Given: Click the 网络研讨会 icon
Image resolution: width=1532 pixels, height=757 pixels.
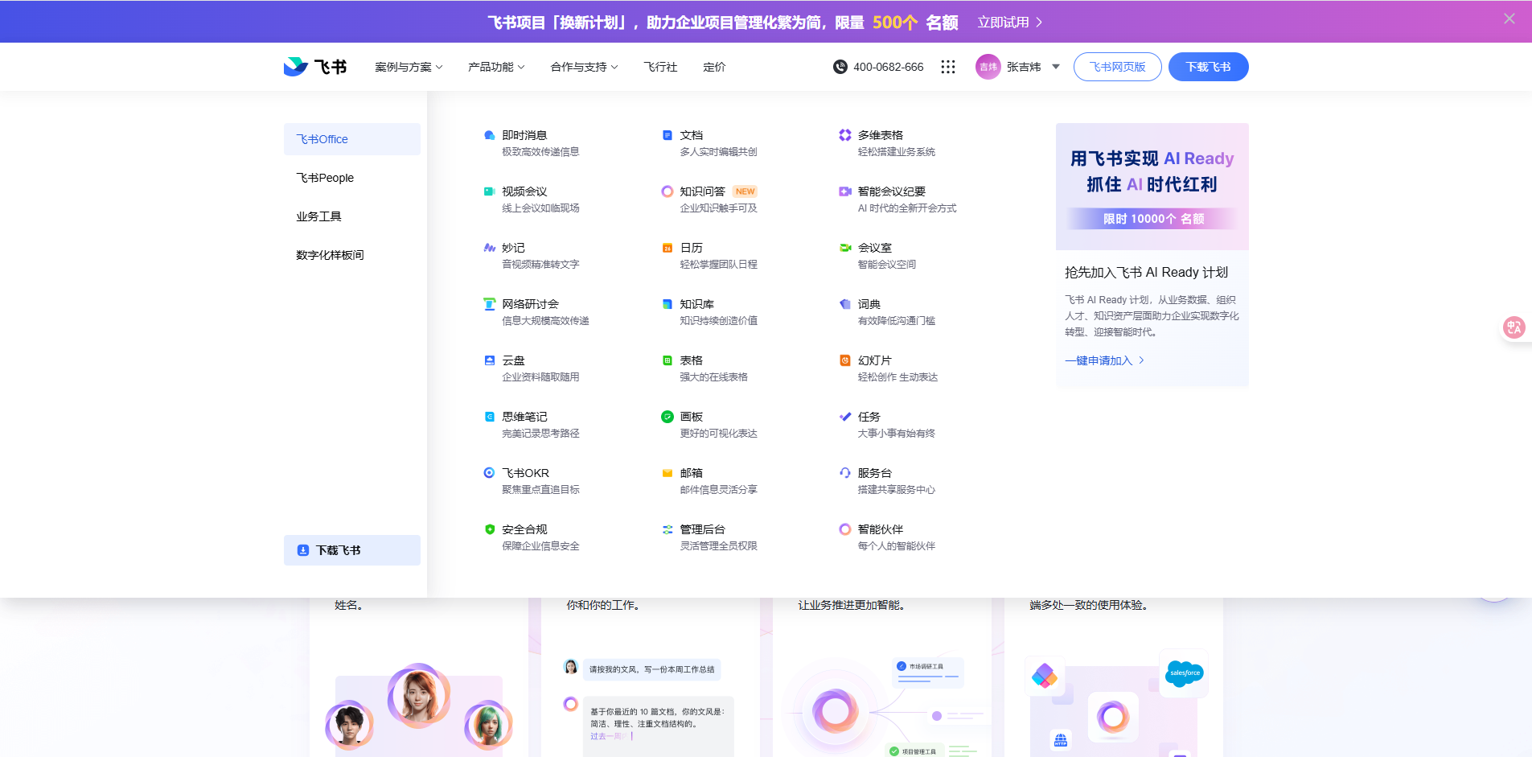Looking at the screenshot, I should coord(489,304).
